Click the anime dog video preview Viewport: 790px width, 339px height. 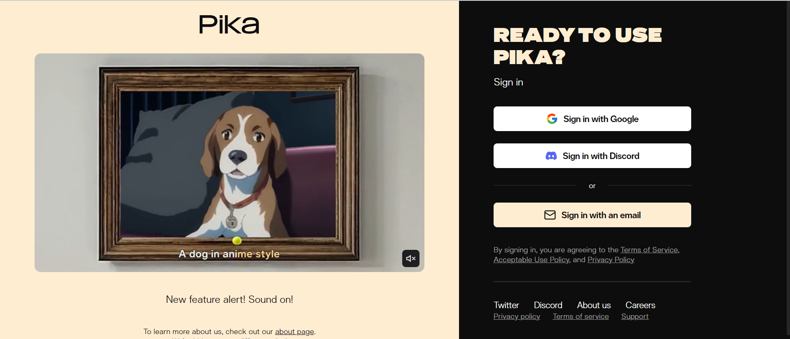229,163
